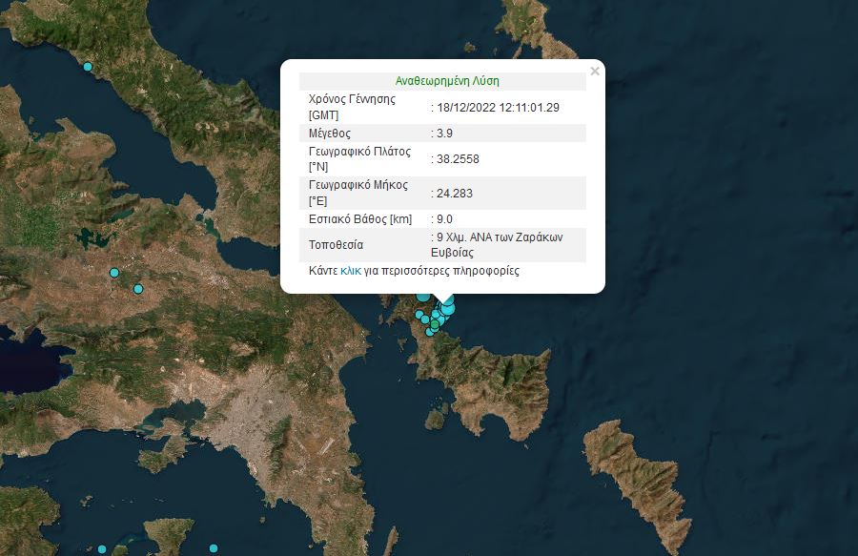Click the 'Μέγεθος' label in the popup
This screenshot has width=858, height=556.
click(x=330, y=133)
